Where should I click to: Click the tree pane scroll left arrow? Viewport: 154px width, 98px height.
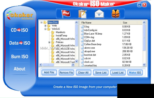click(41, 65)
